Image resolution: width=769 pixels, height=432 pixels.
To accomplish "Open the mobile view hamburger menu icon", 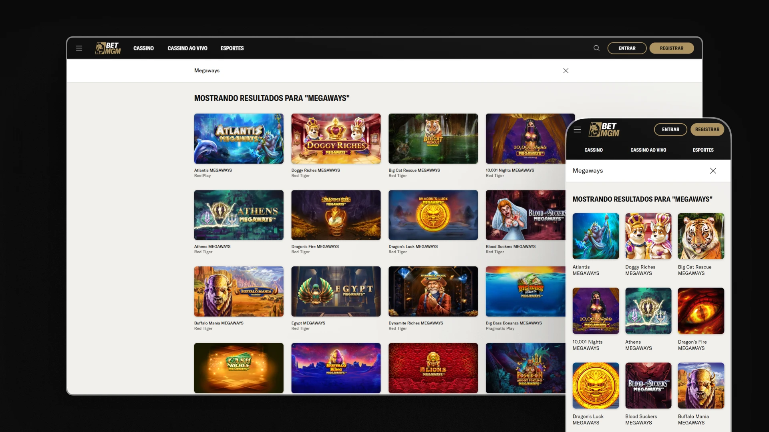I will click(577, 130).
